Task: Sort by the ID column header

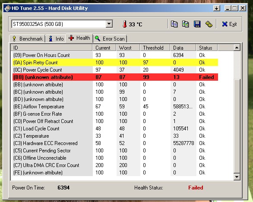Action: point(52,48)
